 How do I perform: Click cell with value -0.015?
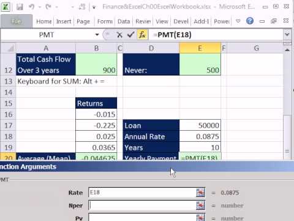pyautogui.click(x=96, y=114)
